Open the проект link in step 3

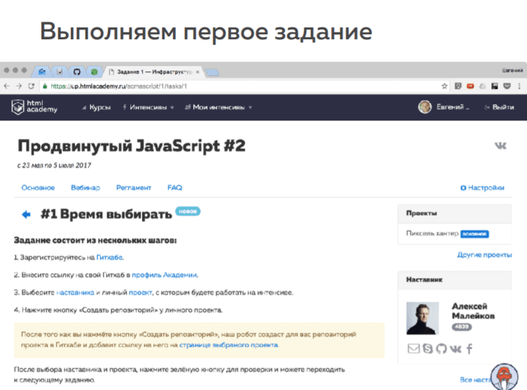pos(140,293)
